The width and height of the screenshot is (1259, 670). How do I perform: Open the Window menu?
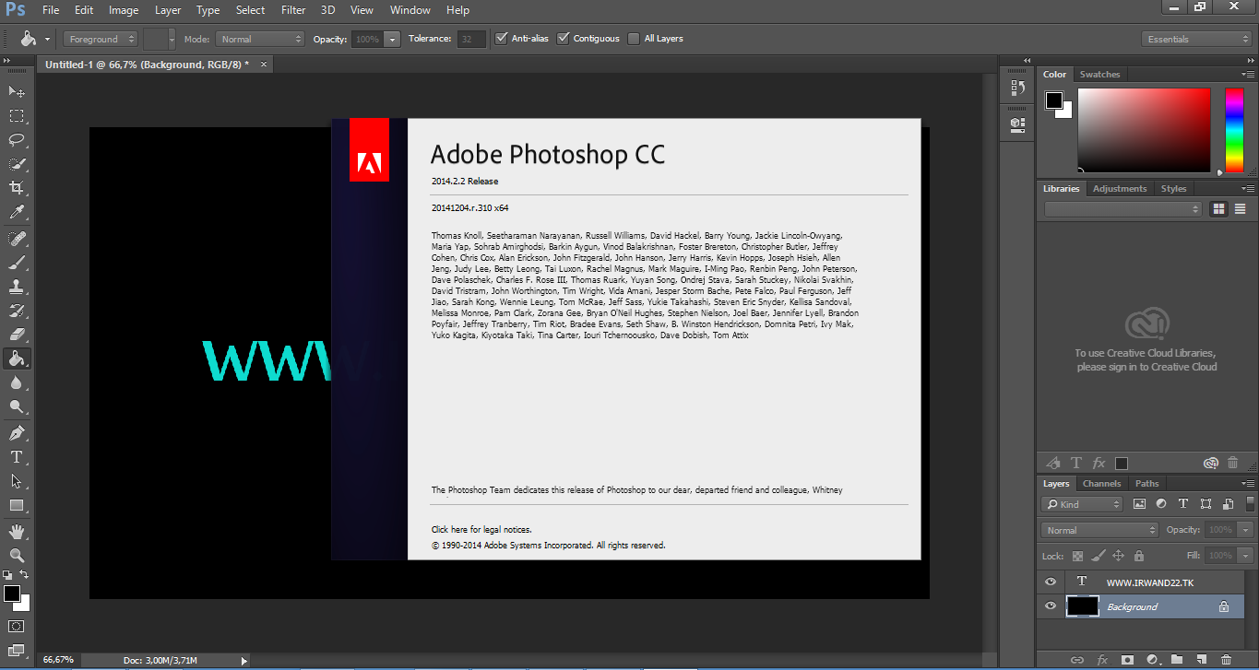[x=410, y=10]
